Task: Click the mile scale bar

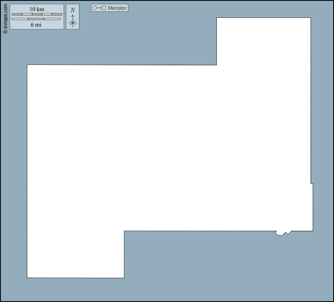Action: click(x=36, y=19)
